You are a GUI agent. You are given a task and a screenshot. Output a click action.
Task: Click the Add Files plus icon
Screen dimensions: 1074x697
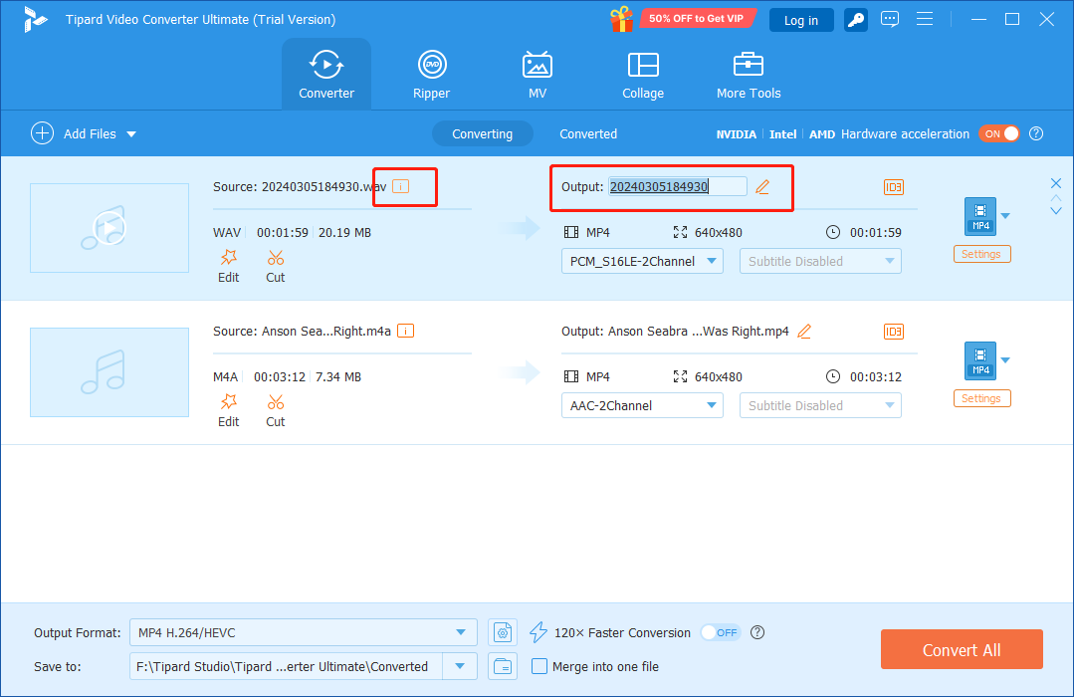point(43,133)
